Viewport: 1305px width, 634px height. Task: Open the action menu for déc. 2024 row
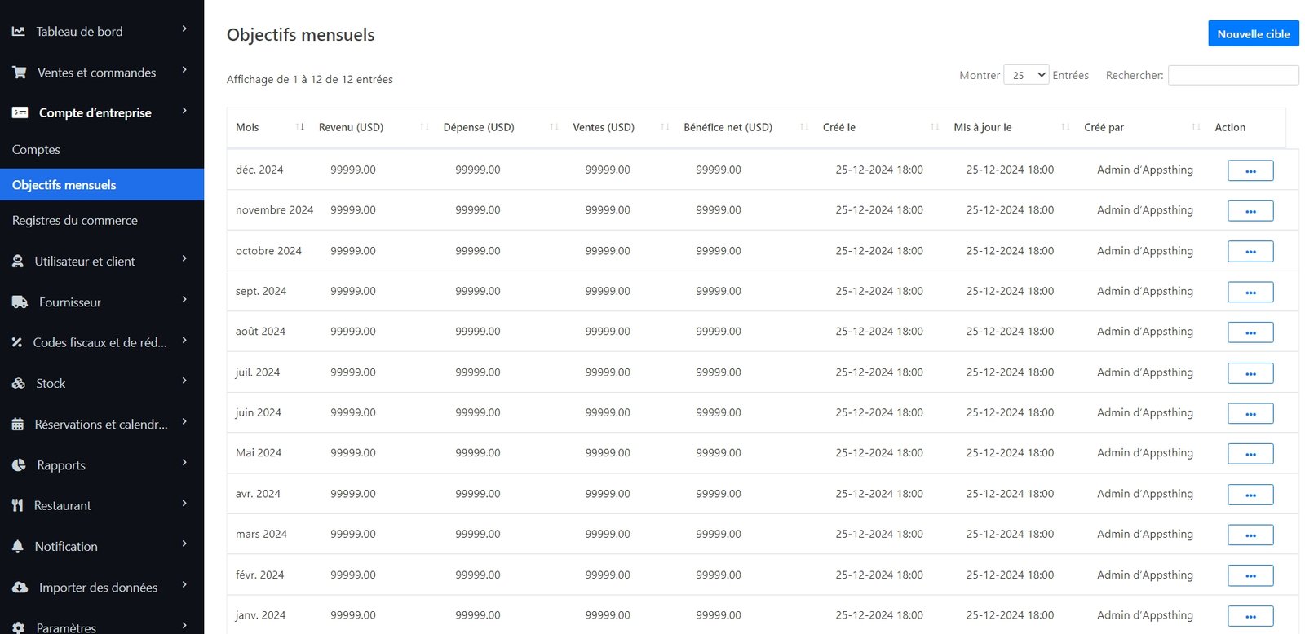[1250, 170]
